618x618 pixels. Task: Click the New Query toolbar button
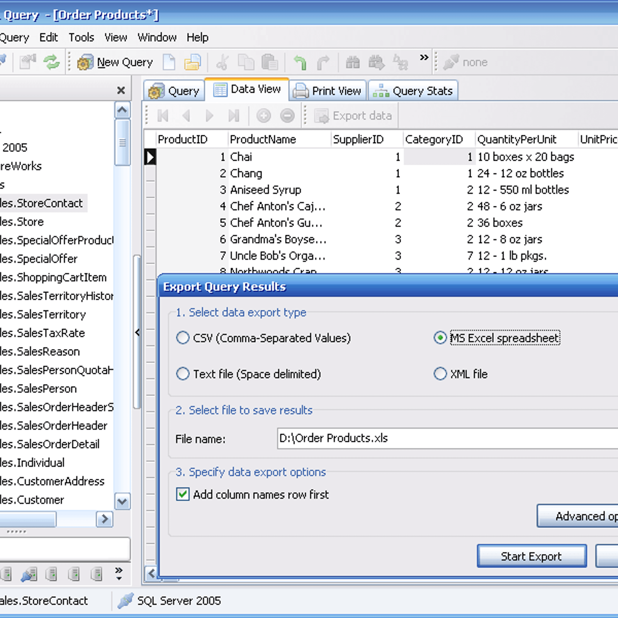click(115, 62)
